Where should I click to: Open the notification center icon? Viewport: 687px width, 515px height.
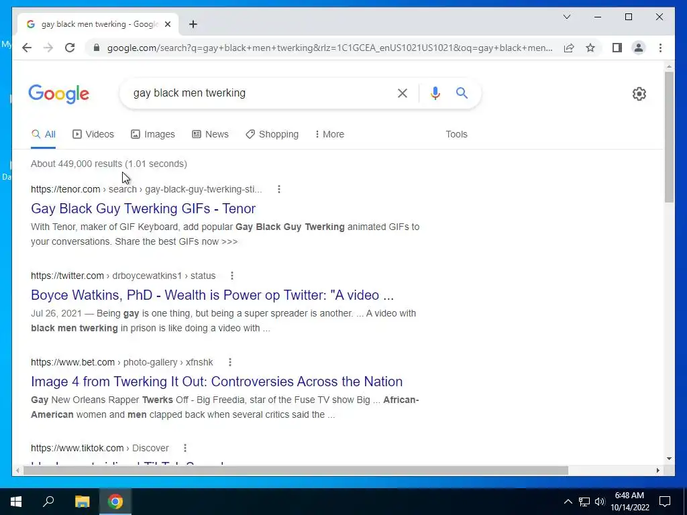(x=665, y=502)
